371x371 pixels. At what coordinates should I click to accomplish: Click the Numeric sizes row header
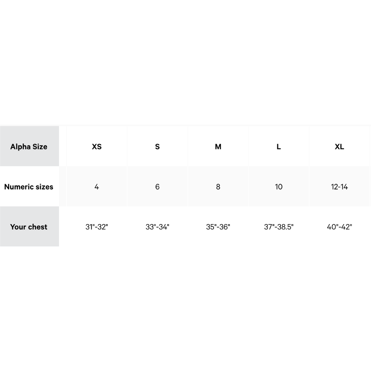click(x=29, y=187)
